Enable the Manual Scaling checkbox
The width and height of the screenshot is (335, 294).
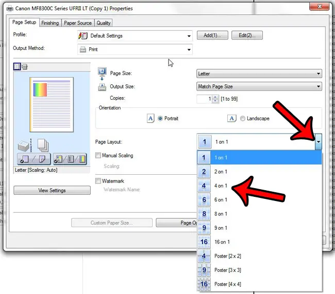[x=98, y=156]
